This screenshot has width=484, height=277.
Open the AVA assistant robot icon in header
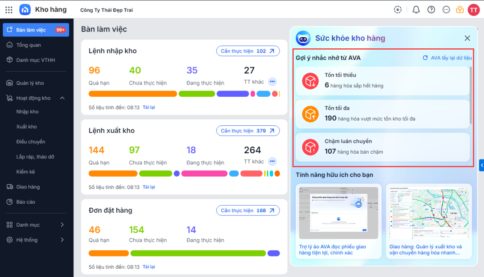tap(460, 10)
